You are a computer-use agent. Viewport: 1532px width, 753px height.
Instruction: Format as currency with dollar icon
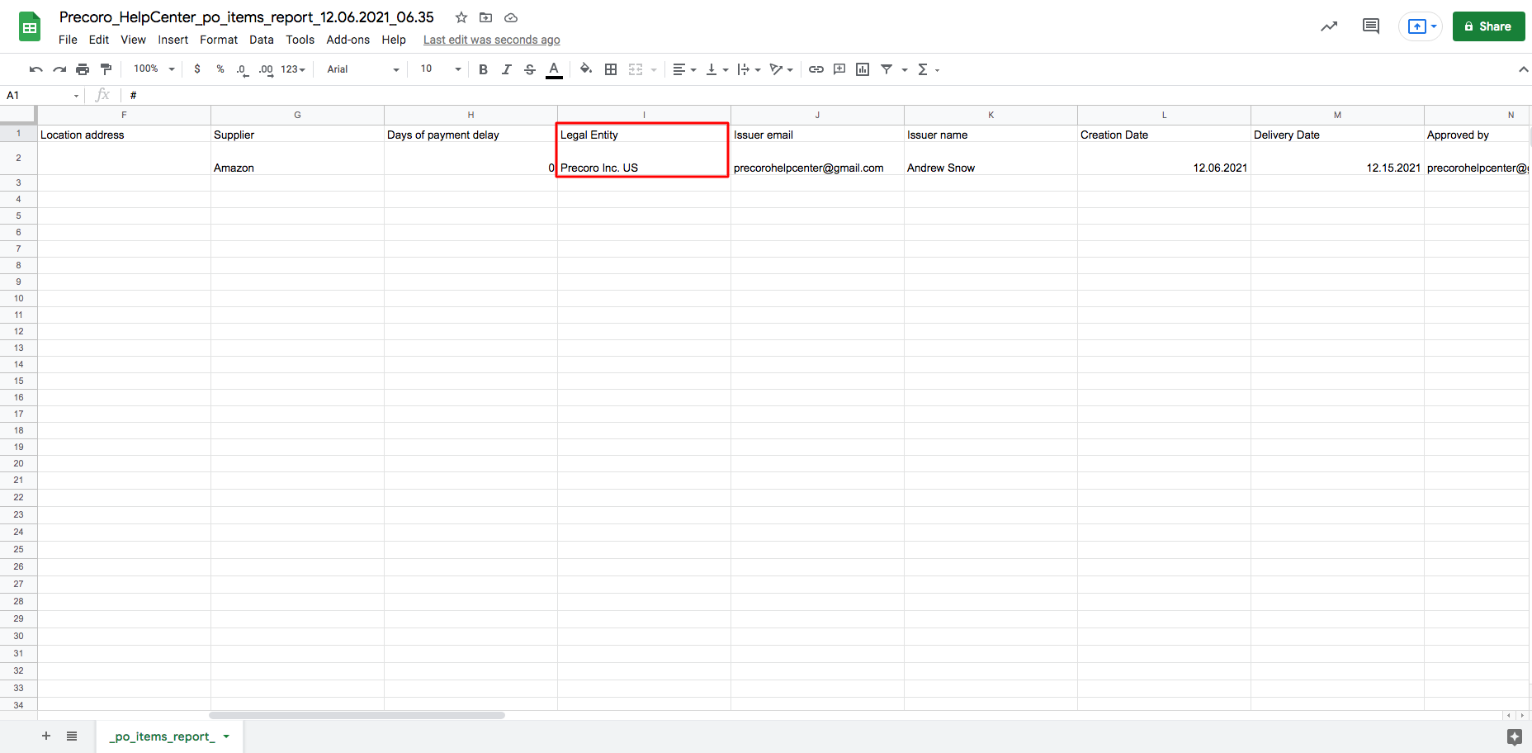[197, 69]
